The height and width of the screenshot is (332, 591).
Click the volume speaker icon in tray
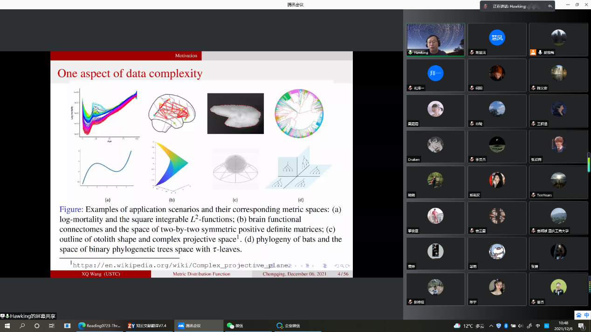point(521,326)
